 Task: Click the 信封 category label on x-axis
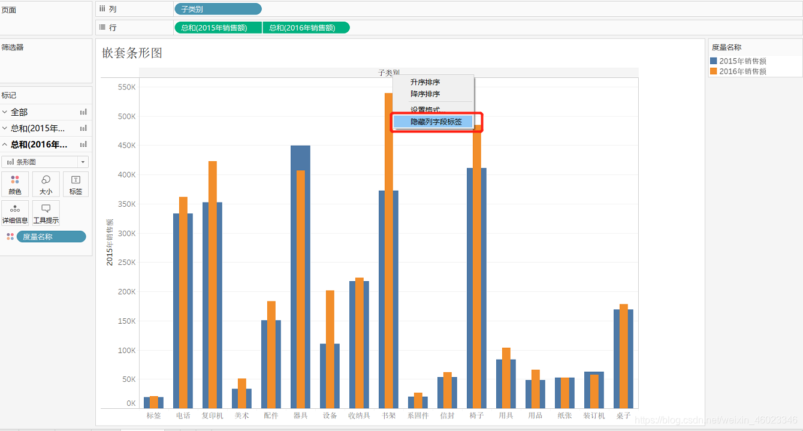click(x=447, y=415)
